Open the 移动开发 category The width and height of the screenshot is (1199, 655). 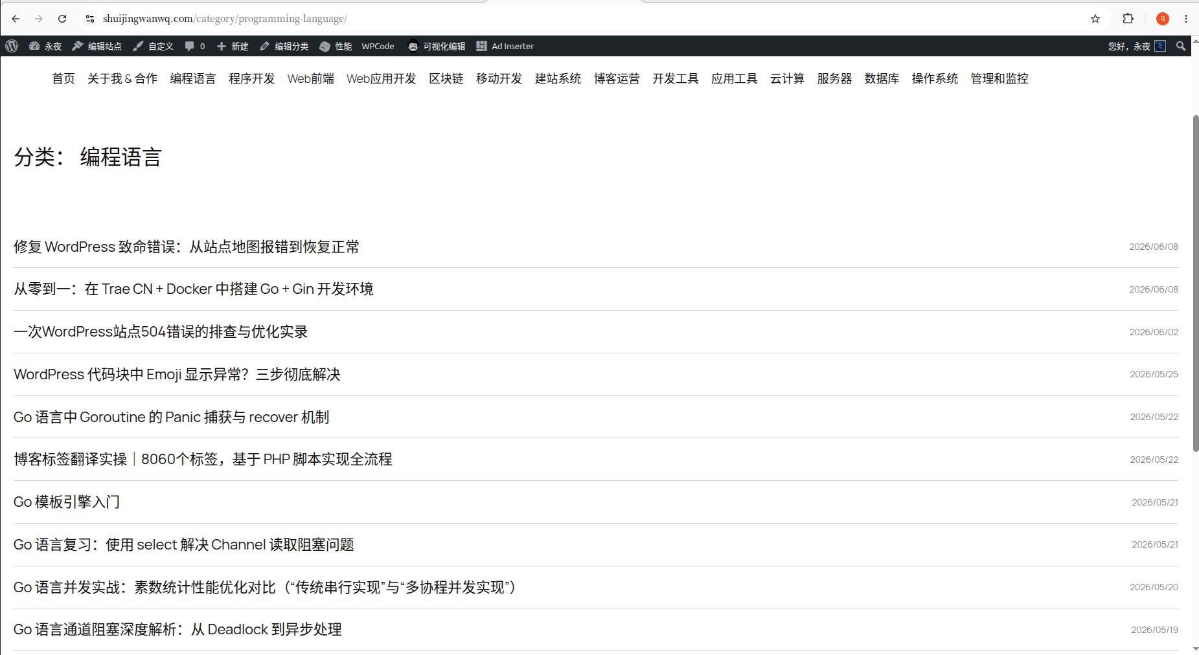(x=499, y=78)
